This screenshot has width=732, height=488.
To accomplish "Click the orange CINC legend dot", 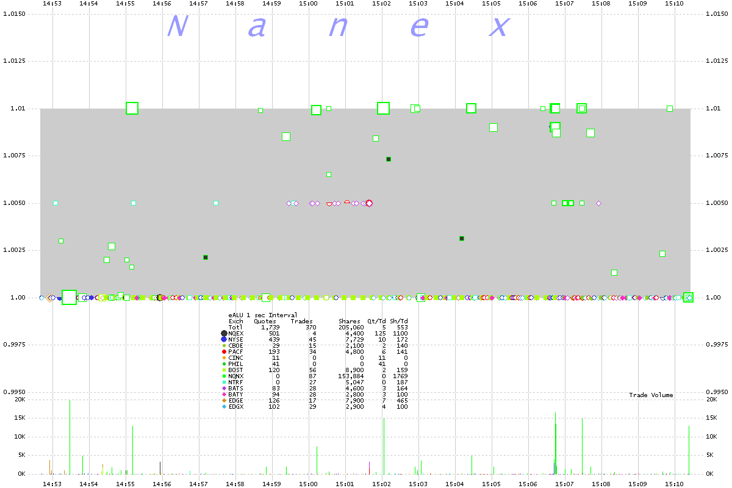I will point(224,357).
